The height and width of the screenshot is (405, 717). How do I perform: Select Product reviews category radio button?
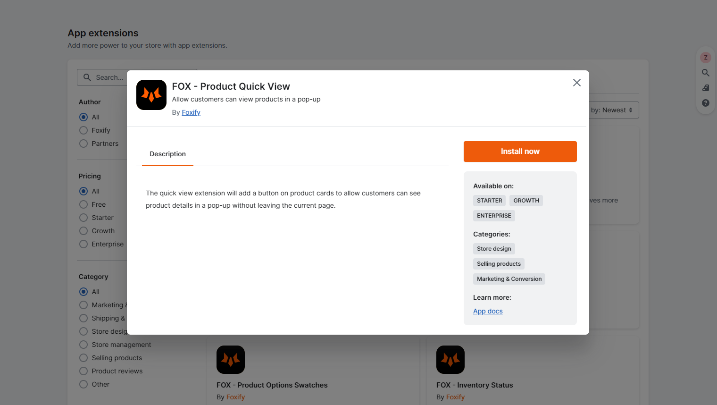tap(83, 371)
